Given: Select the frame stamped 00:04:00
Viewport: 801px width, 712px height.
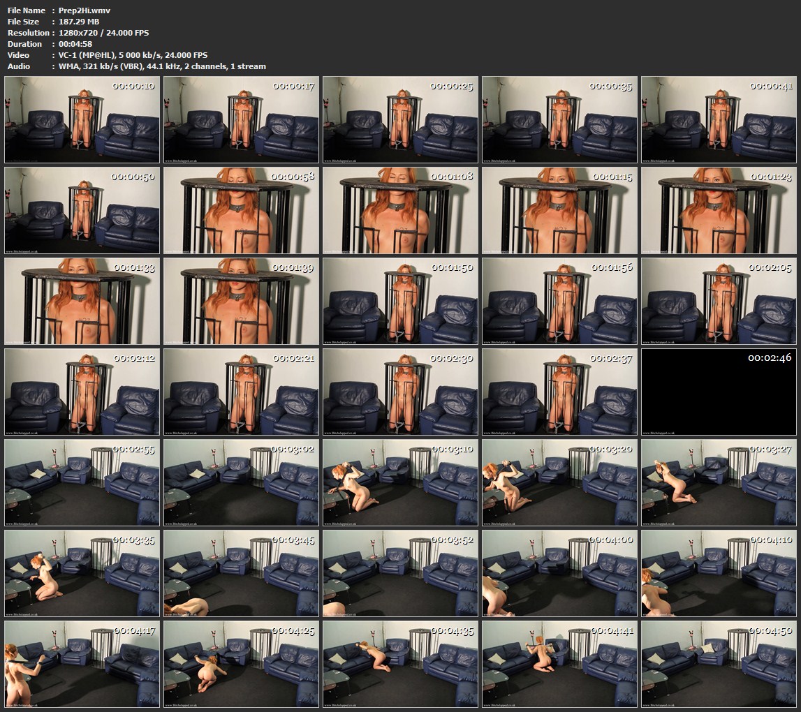Looking at the screenshot, I should click(x=559, y=573).
